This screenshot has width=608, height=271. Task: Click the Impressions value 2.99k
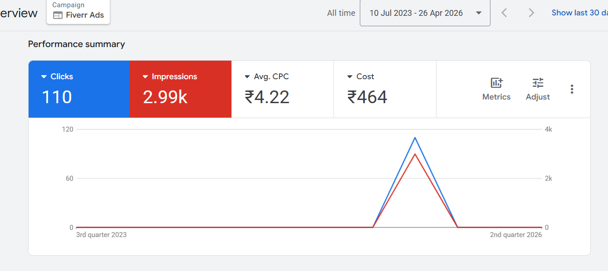point(165,97)
